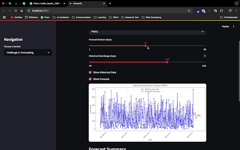Click the Historical Data Range (days) label

102,56
